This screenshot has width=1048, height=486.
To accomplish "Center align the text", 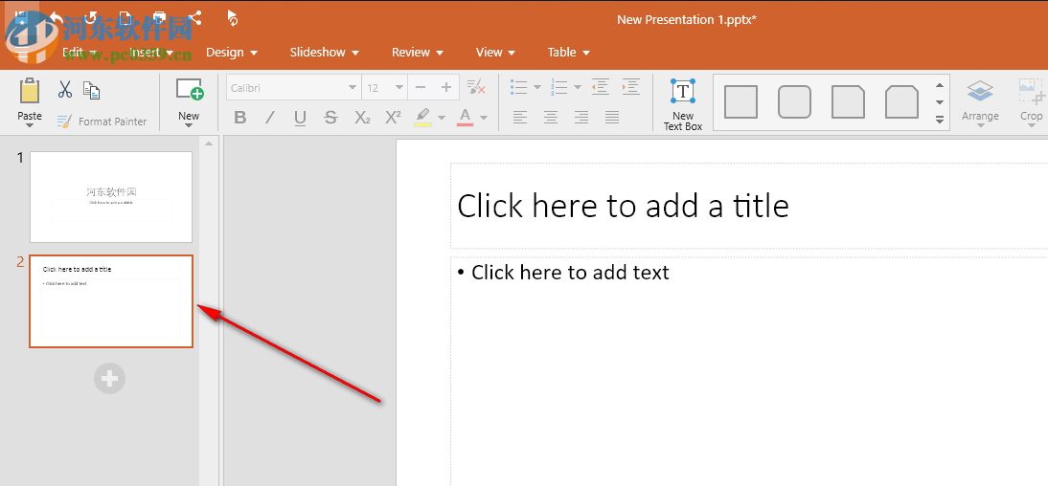I will [551, 118].
